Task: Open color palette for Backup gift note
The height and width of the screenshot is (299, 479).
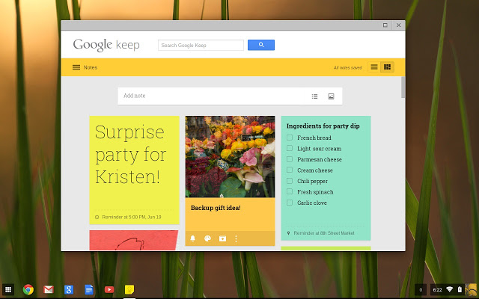Action: (x=207, y=238)
